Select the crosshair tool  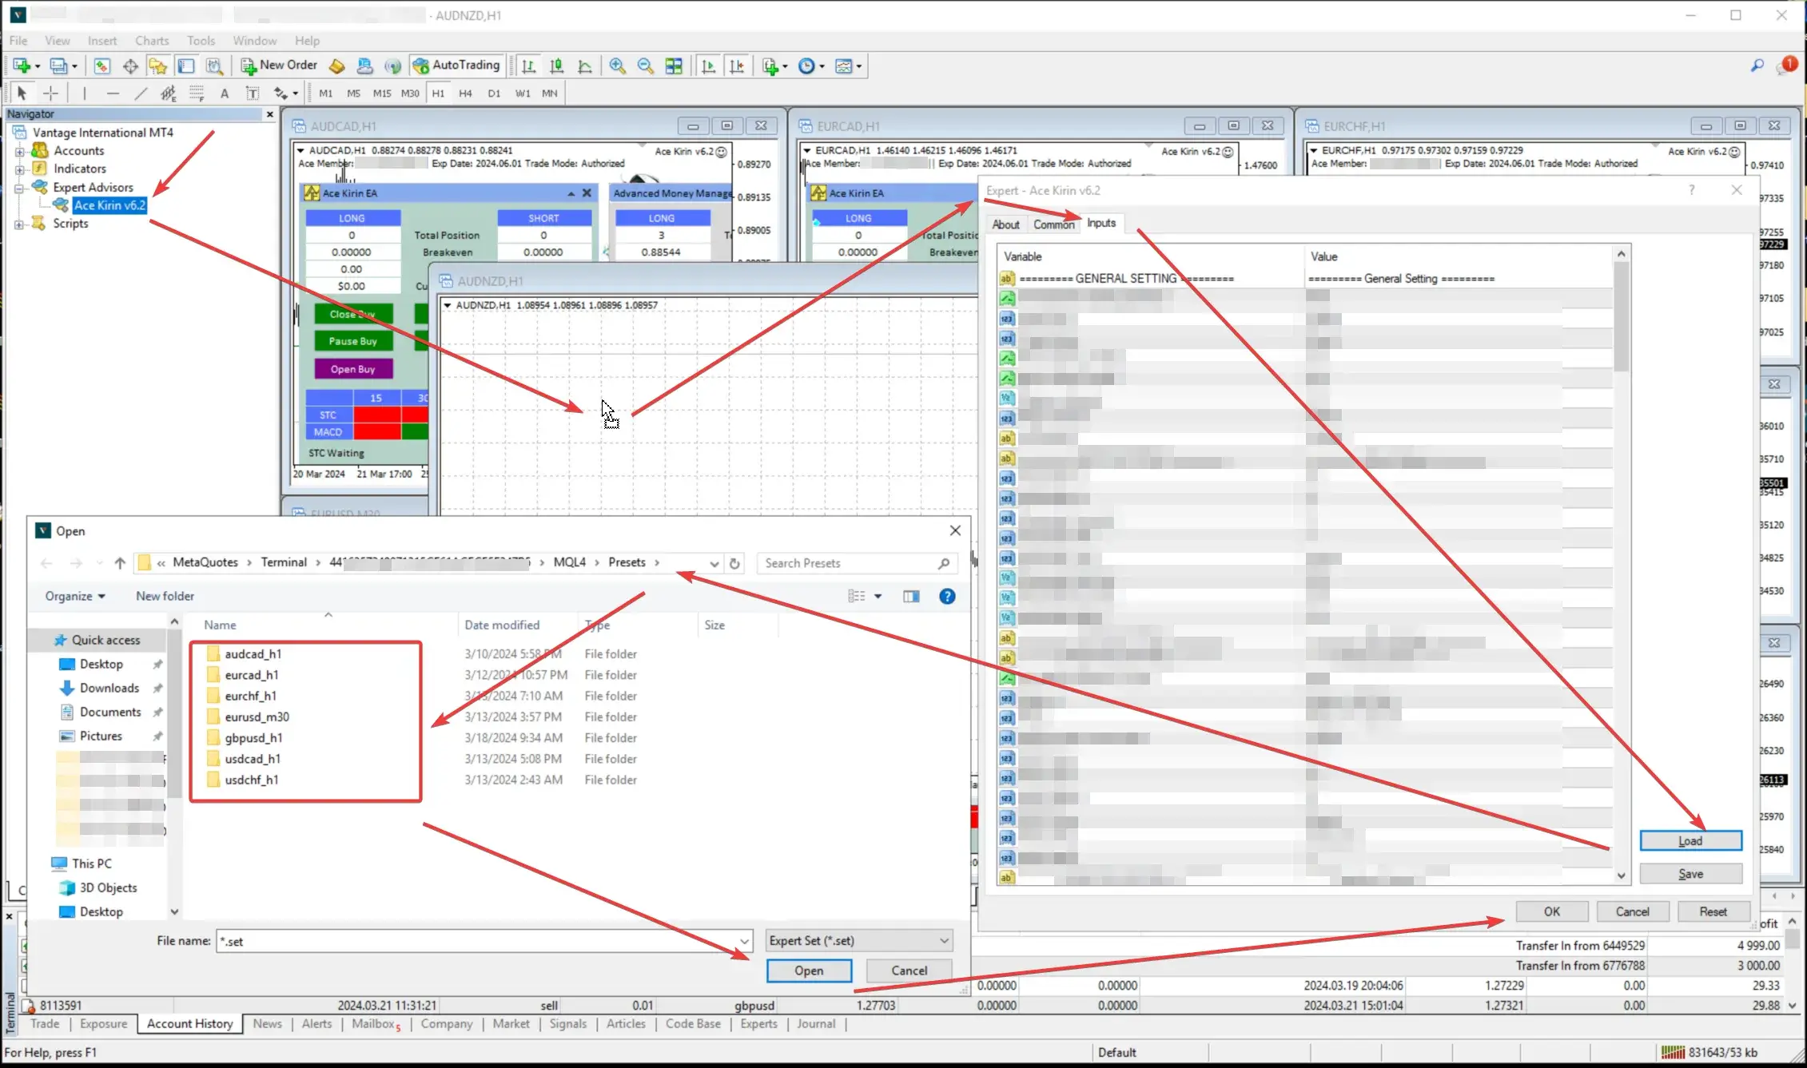(x=50, y=93)
